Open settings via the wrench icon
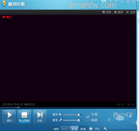139x131 pixels. tap(105, 129)
